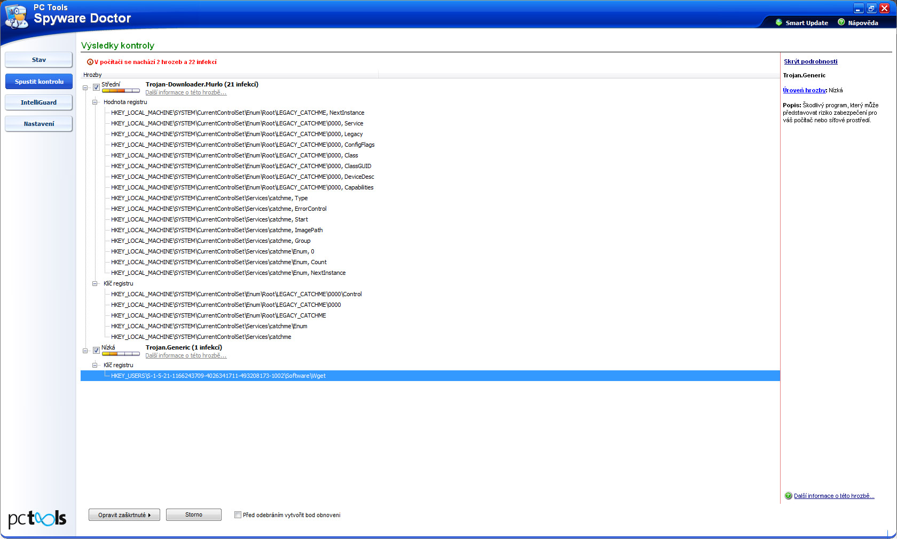The height and width of the screenshot is (539, 897).
Task: Click the red warning icon beside threat summary
Action: pyautogui.click(x=90, y=62)
